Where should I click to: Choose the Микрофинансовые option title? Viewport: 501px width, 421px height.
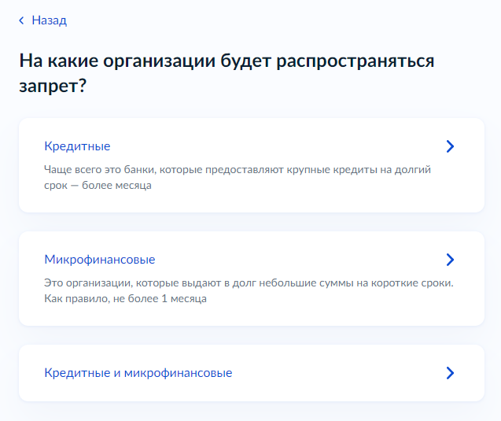(99, 260)
